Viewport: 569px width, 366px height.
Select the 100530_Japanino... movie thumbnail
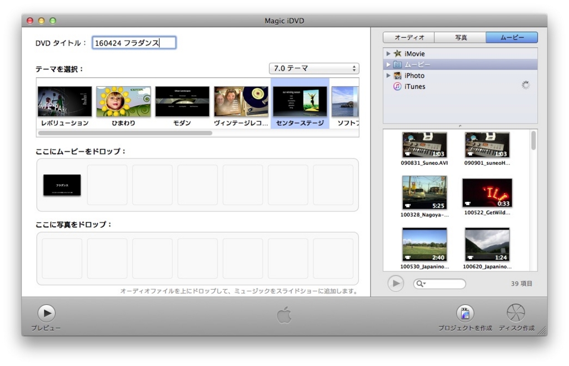coord(424,244)
